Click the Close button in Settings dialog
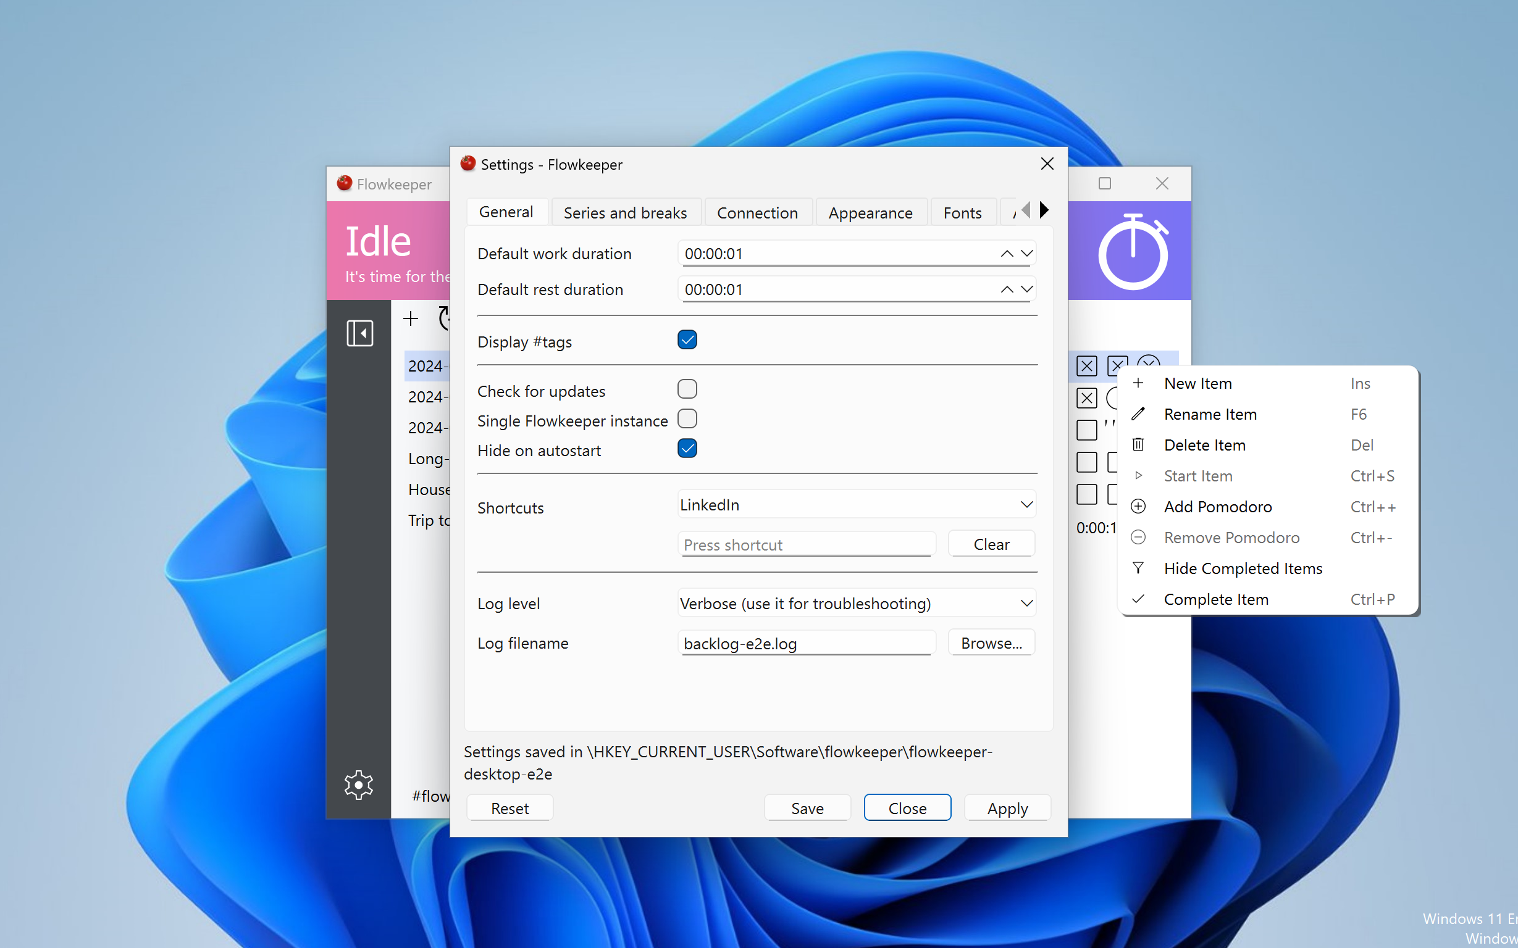 [x=907, y=809]
